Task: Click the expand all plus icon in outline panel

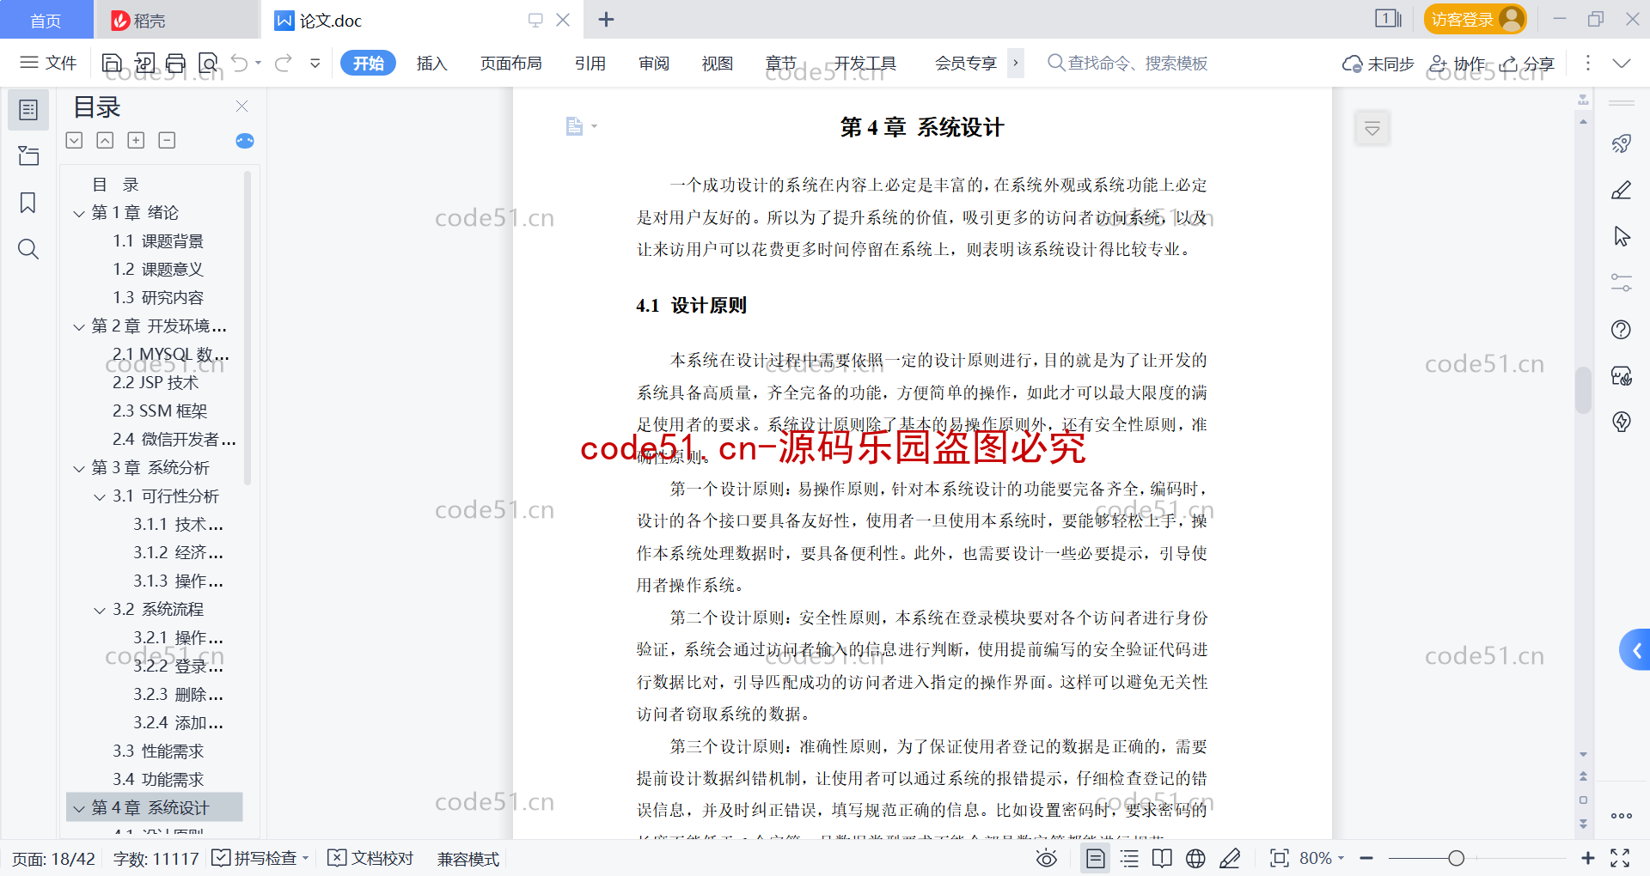Action: 136,140
